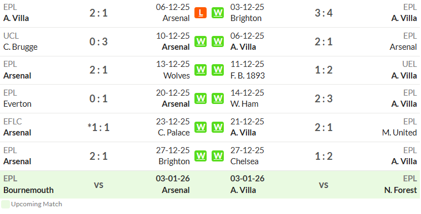This screenshot has height=214, width=421.
Task: Click the W badge beside Chelsea 27-12-25
Action: [x=218, y=156]
